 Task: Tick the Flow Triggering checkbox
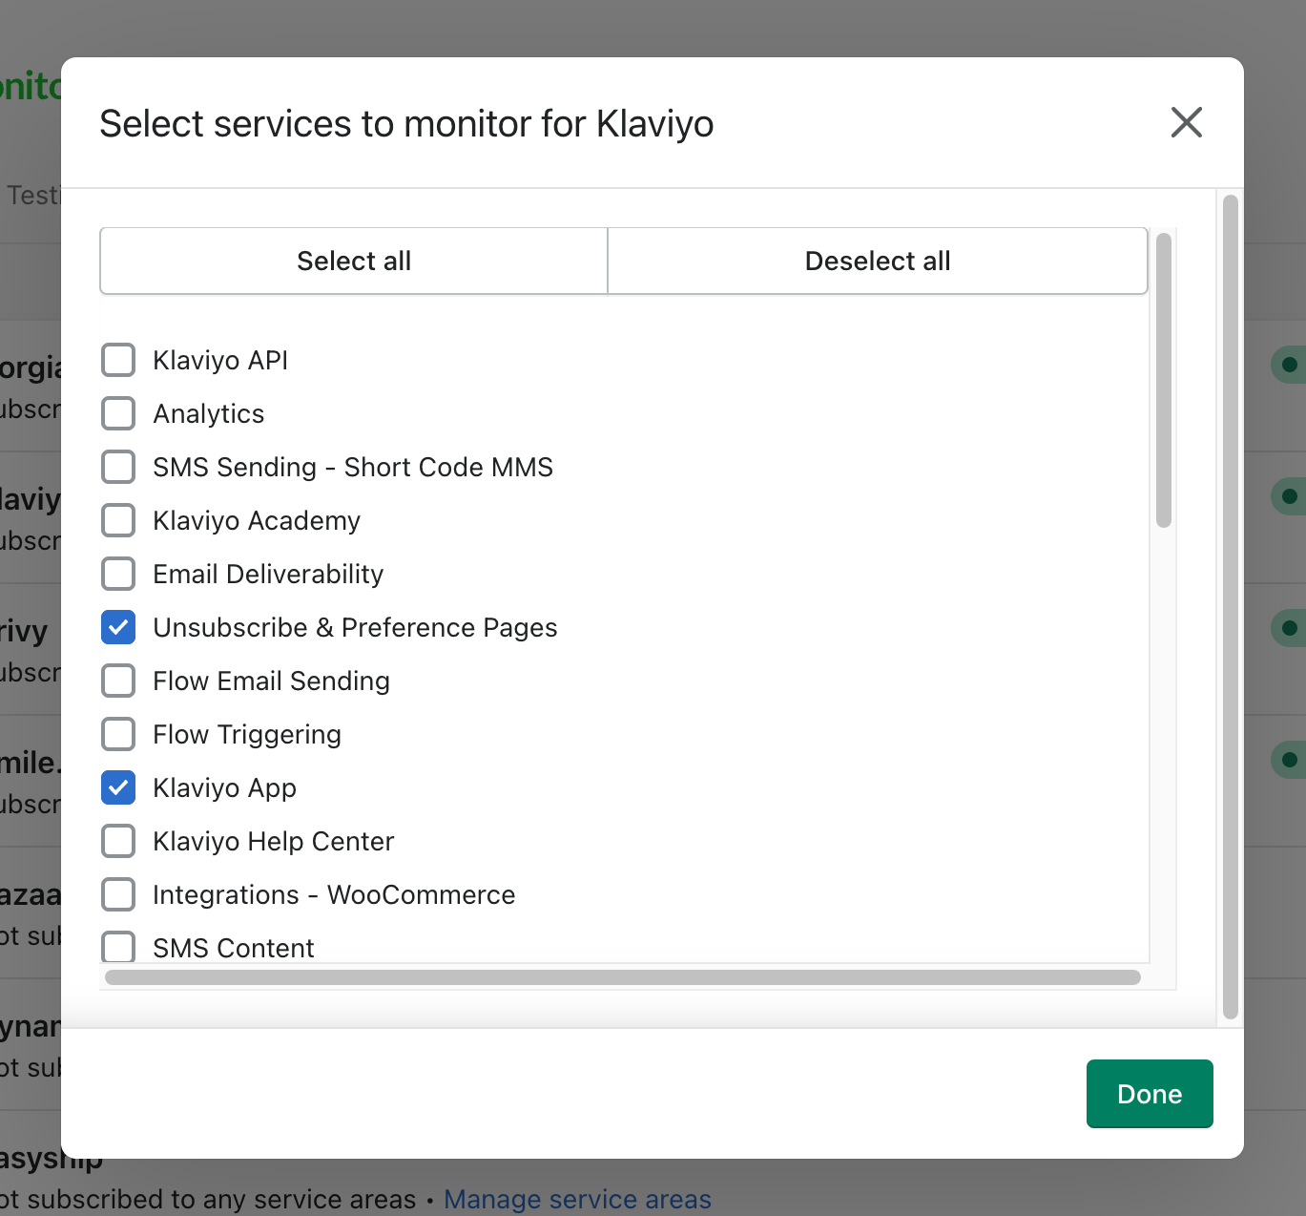coord(118,735)
